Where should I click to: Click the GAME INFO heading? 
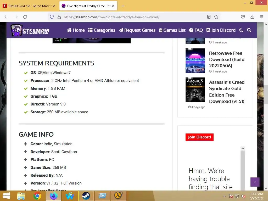(x=36, y=135)
